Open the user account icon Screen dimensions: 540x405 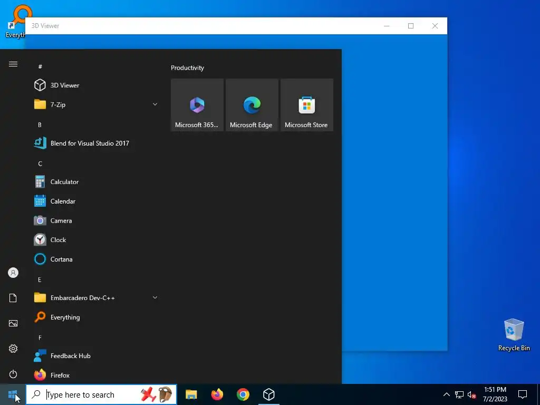tap(13, 273)
